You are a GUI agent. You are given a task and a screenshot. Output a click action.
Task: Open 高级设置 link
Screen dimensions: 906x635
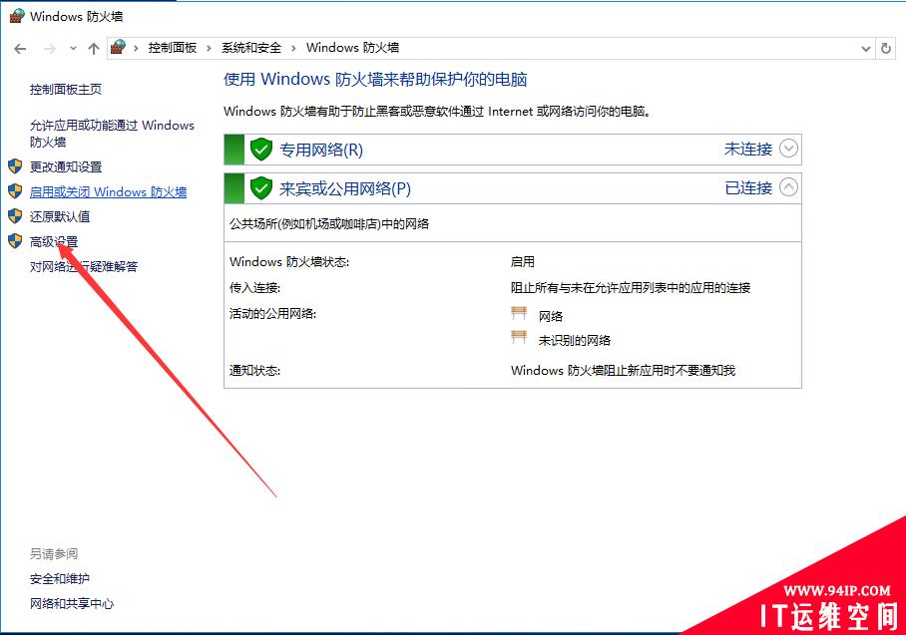[54, 241]
